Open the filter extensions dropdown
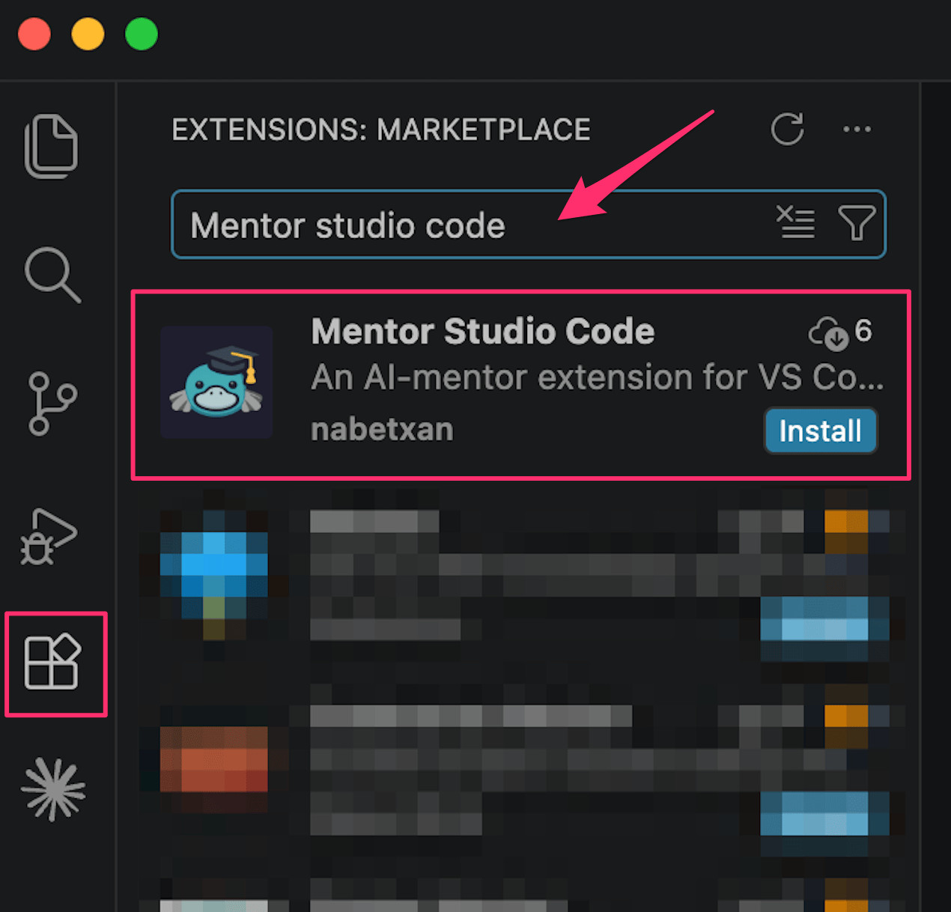Image resolution: width=951 pixels, height=912 pixels. 857,223
